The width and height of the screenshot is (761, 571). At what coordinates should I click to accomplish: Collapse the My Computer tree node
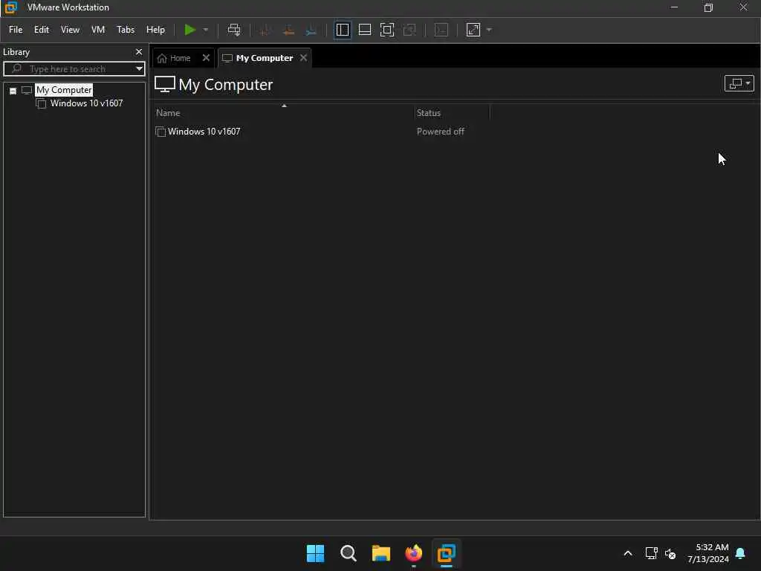pos(13,91)
